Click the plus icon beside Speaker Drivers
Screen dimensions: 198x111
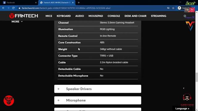(x=58, y=89)
